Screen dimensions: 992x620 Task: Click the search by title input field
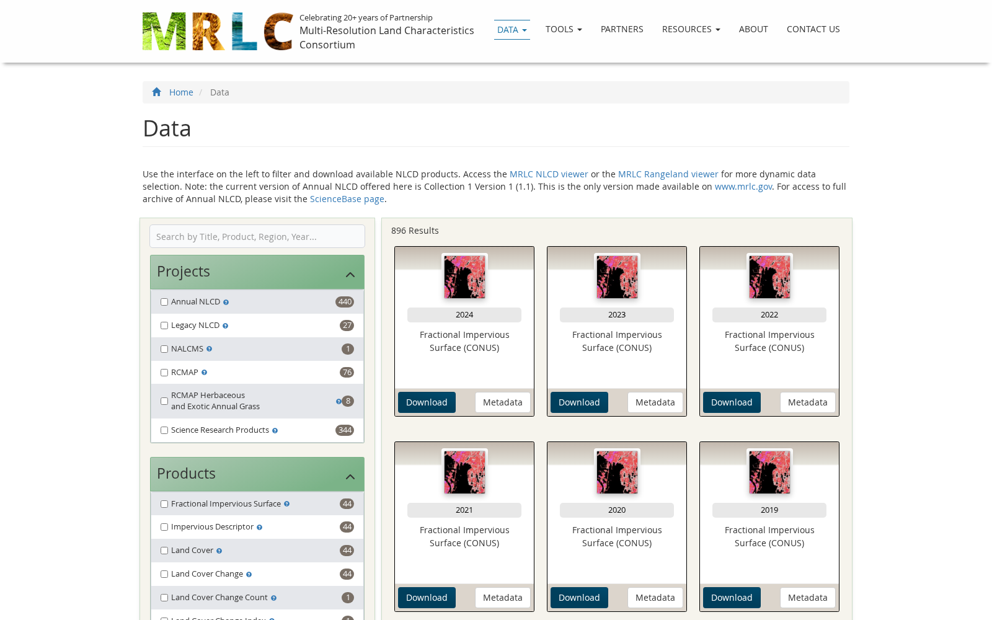tap(257, 236)
